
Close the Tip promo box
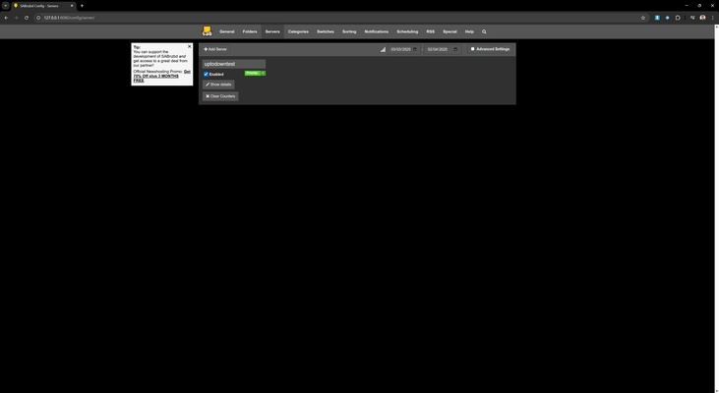190,47
